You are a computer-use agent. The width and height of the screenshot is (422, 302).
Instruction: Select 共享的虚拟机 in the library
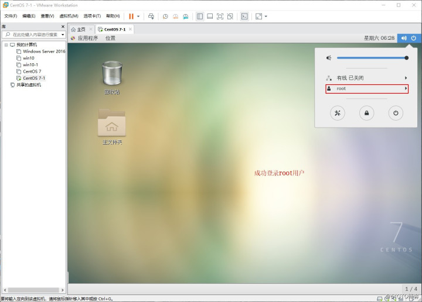pyautogui.click(x=29, y=85)
